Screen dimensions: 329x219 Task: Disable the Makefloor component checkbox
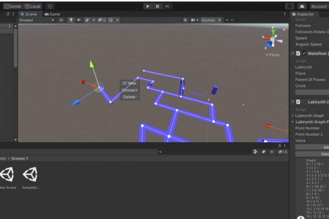304,53
